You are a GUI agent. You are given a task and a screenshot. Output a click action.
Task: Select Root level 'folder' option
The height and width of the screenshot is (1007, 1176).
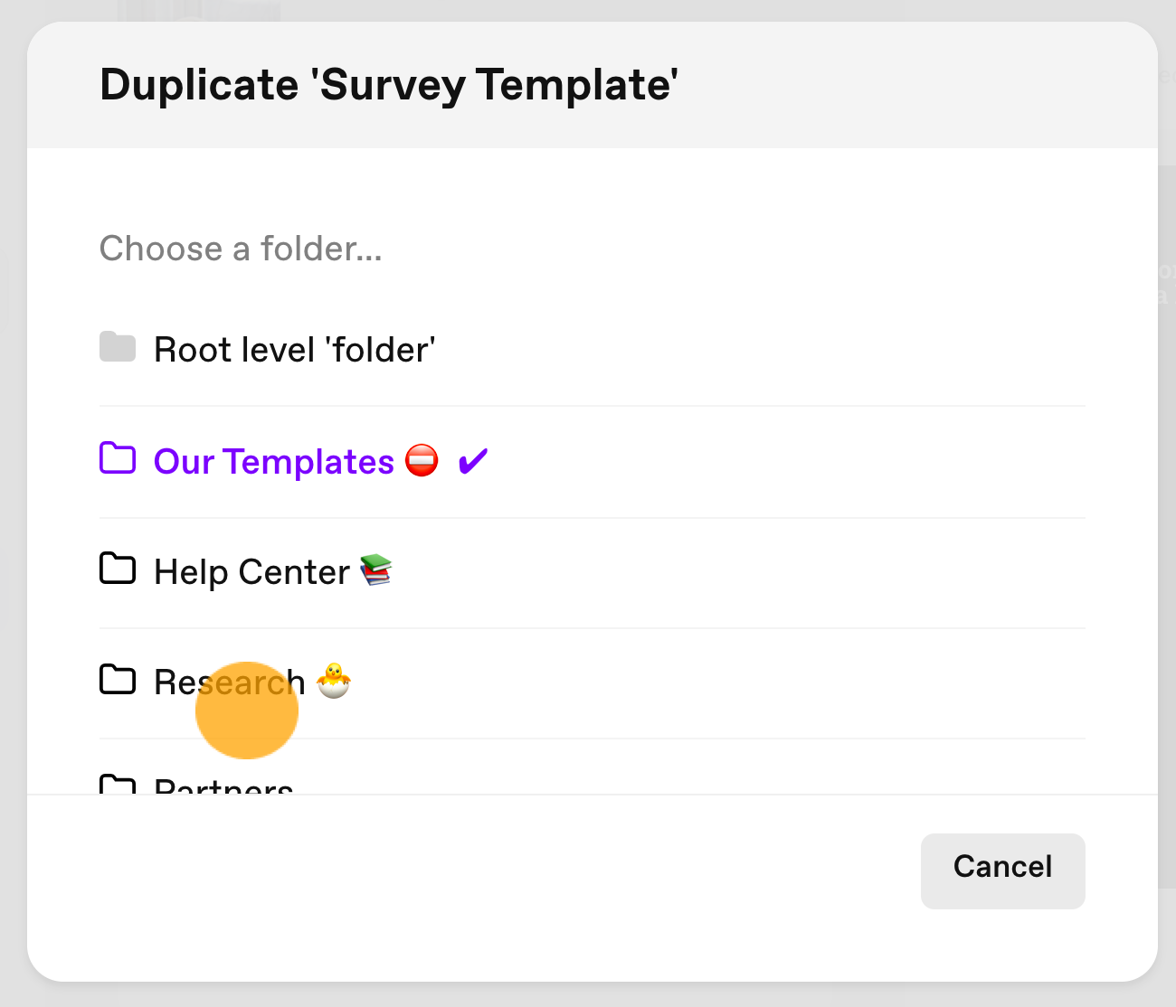pos(592,350)
